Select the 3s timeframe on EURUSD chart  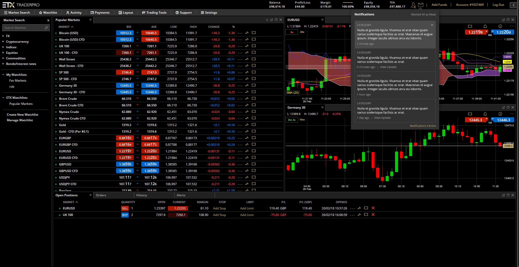(x=292, y=32)
